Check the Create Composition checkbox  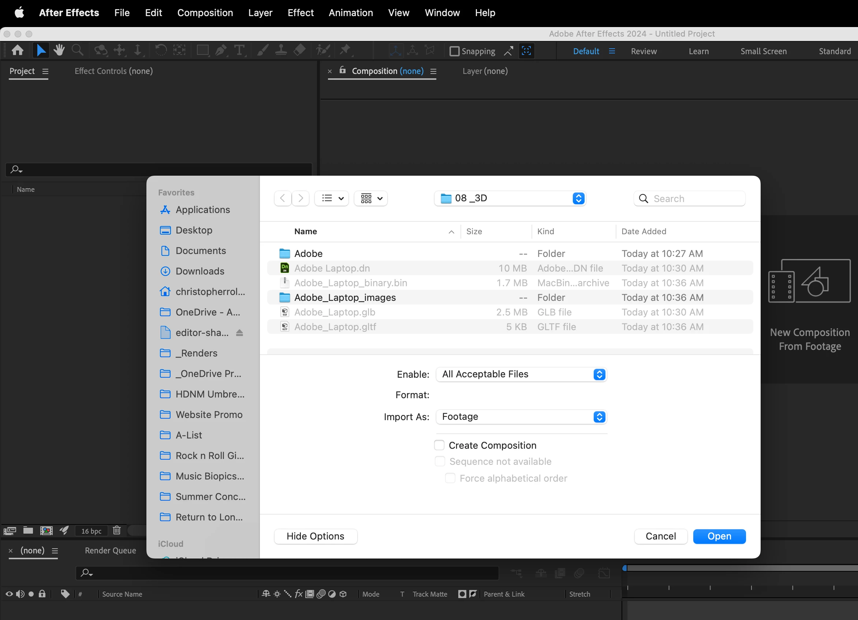439,445
